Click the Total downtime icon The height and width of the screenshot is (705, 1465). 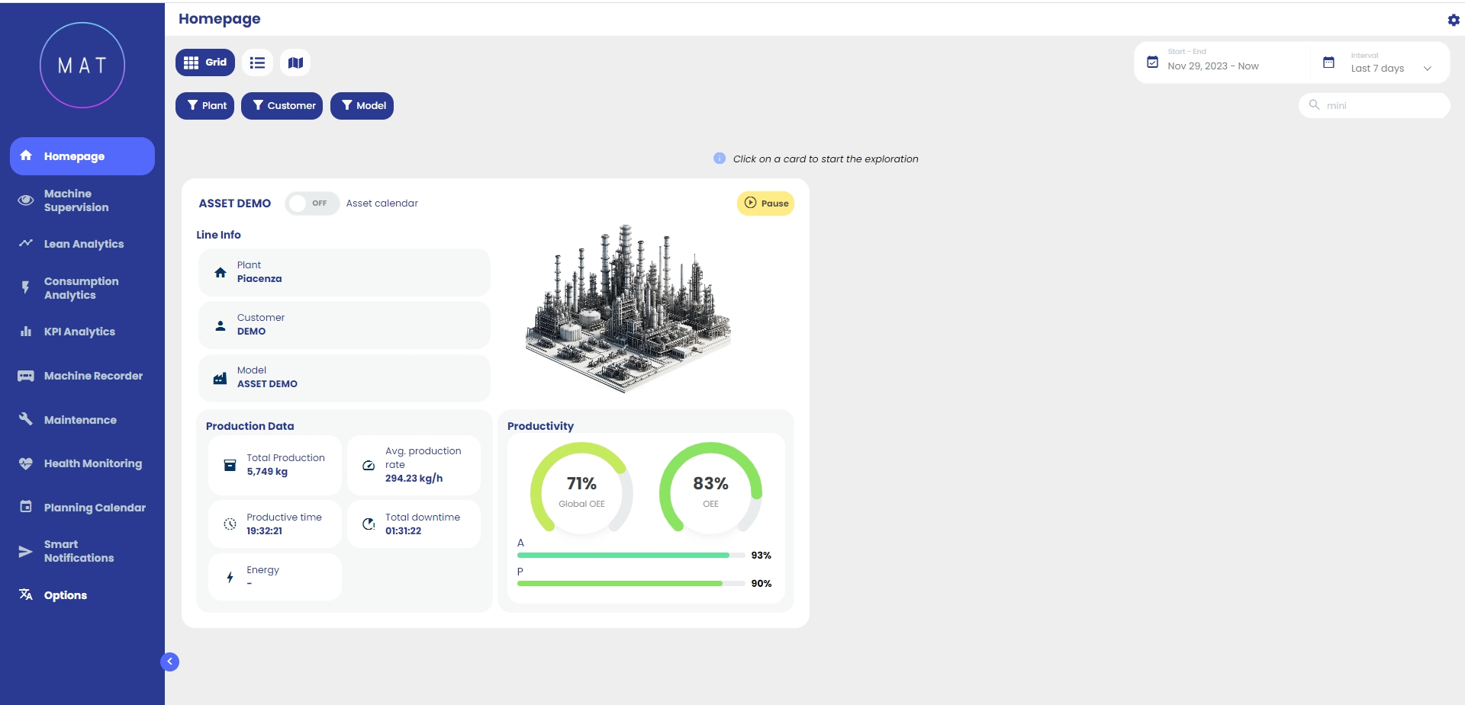[x=369, y=524]
